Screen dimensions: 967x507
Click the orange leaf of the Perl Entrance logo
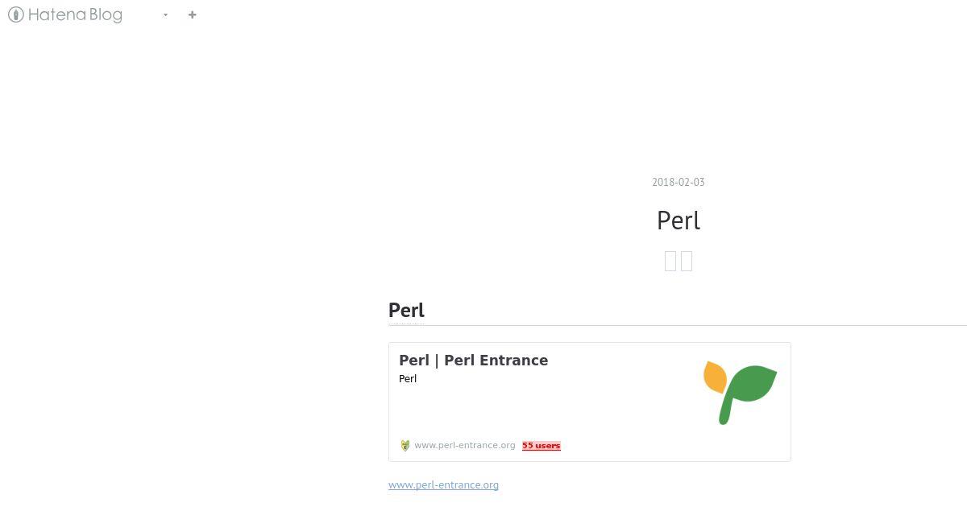pos(715,377)
